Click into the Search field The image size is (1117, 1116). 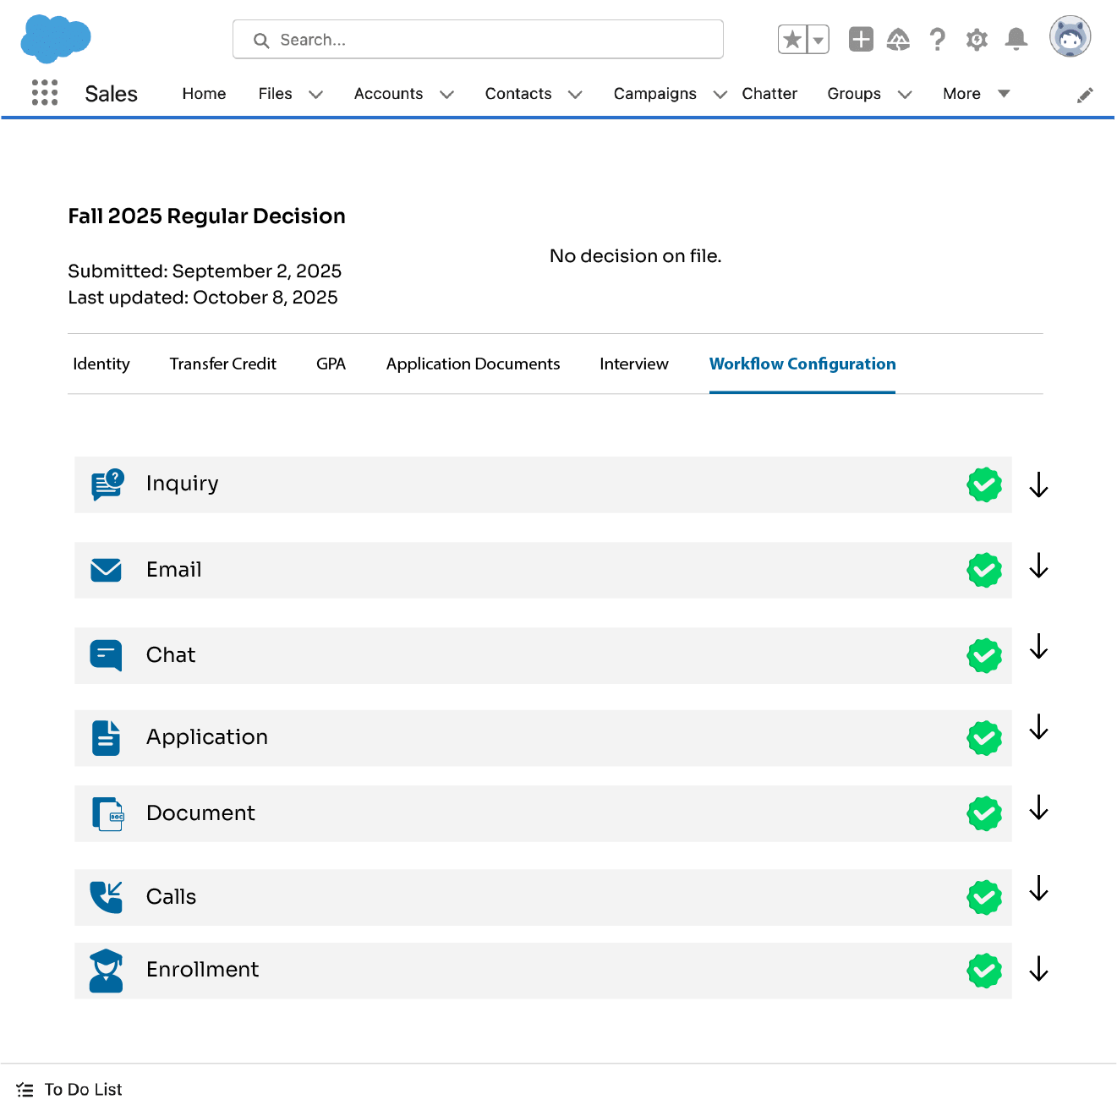click(478, 40)
